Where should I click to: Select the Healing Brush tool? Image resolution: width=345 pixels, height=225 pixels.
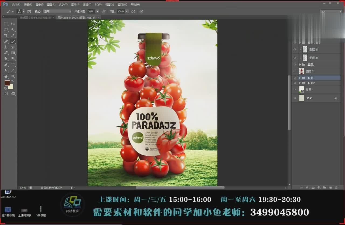[x=6, y=41]
